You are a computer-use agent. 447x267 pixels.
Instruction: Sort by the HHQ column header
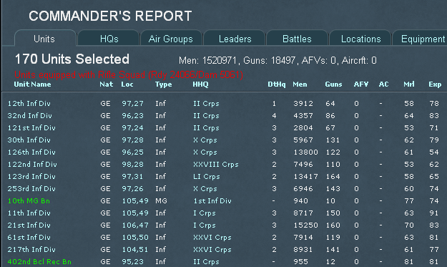point(200,84)
